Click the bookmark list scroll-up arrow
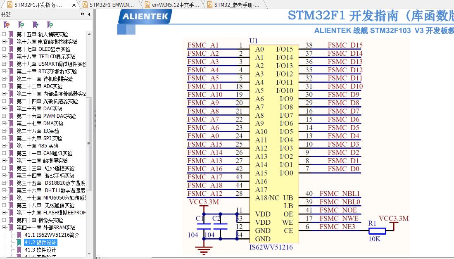 pyautogui.click(x=89, y=34)
